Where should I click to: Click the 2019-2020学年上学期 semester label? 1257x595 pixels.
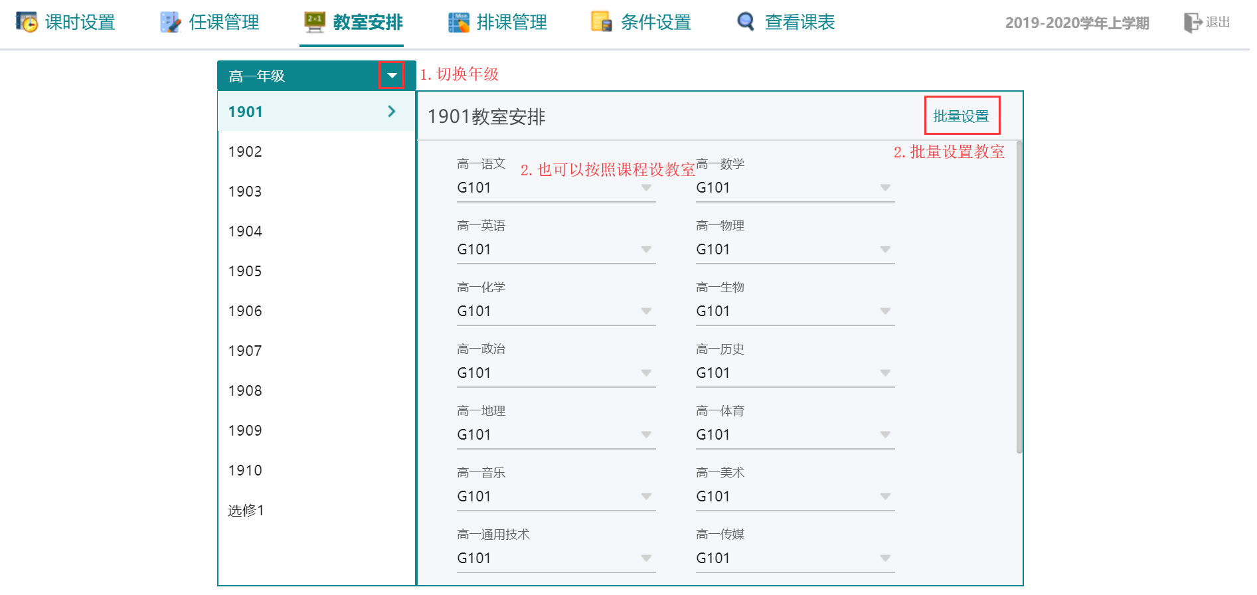click(1077, 23)
